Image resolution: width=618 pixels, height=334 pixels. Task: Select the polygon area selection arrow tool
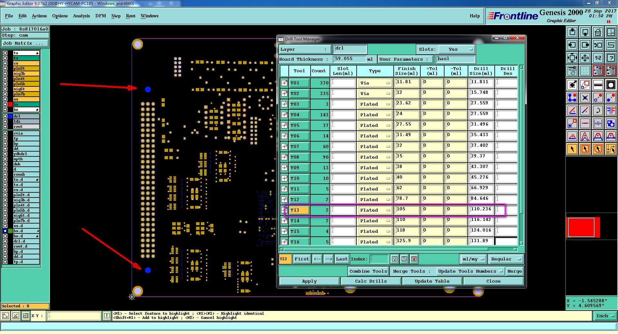[598, 149]
